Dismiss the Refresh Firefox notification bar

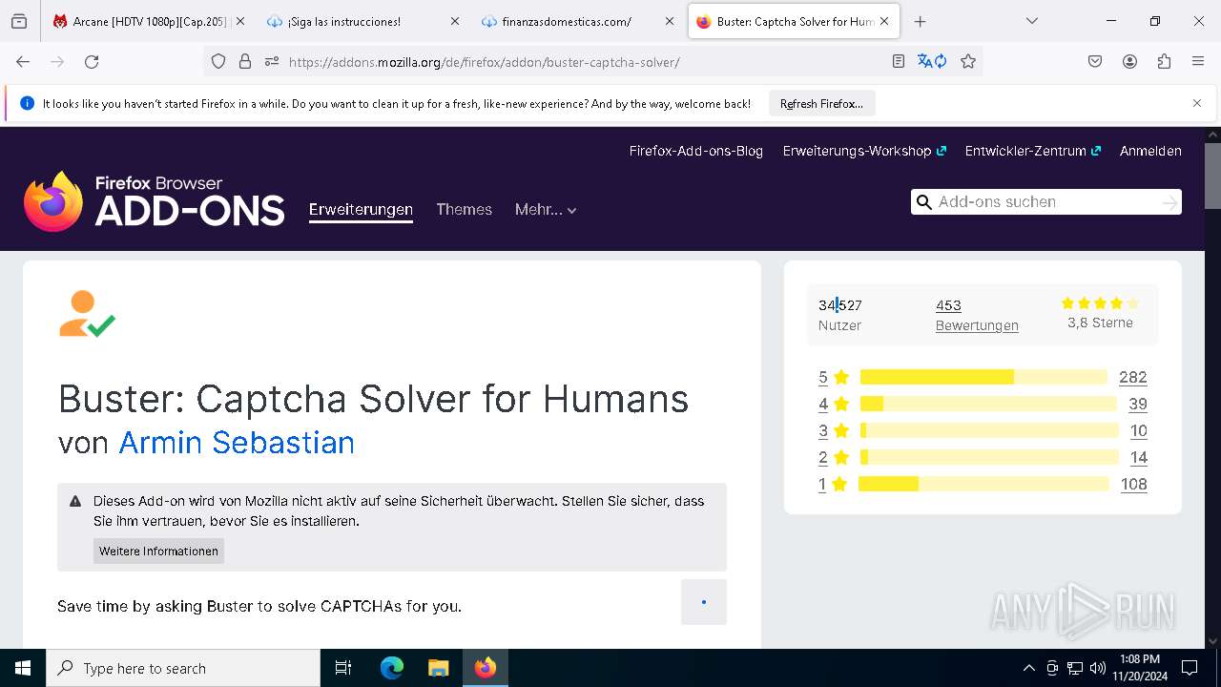pyautogui.click(x=1197, y=103)
